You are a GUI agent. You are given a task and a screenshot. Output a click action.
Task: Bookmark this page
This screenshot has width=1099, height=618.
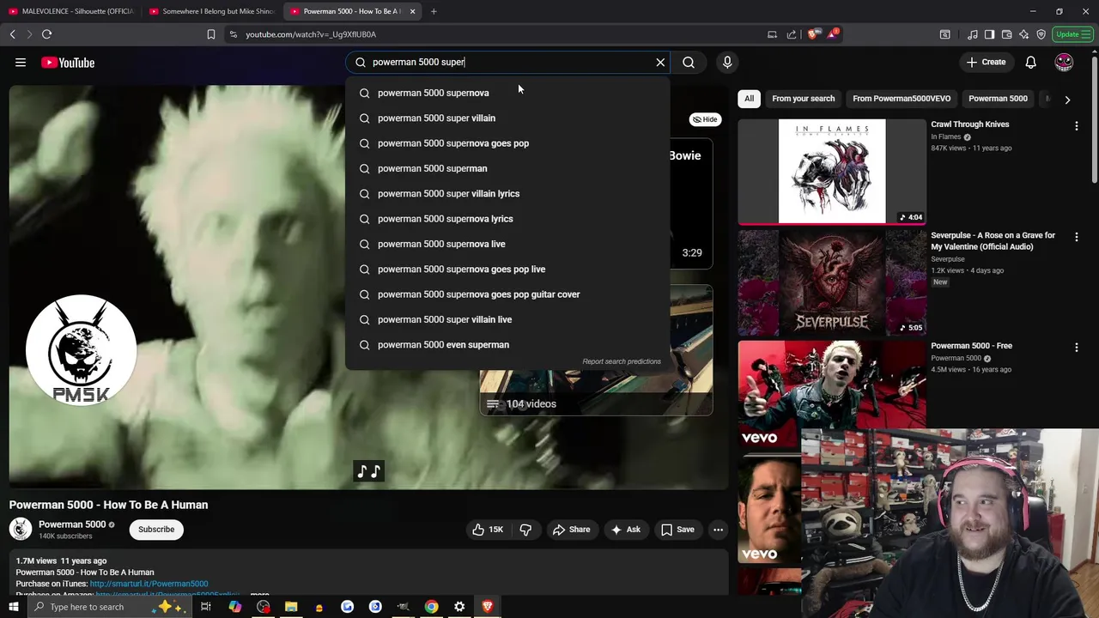pyautogui.click(x=210, y=34)
